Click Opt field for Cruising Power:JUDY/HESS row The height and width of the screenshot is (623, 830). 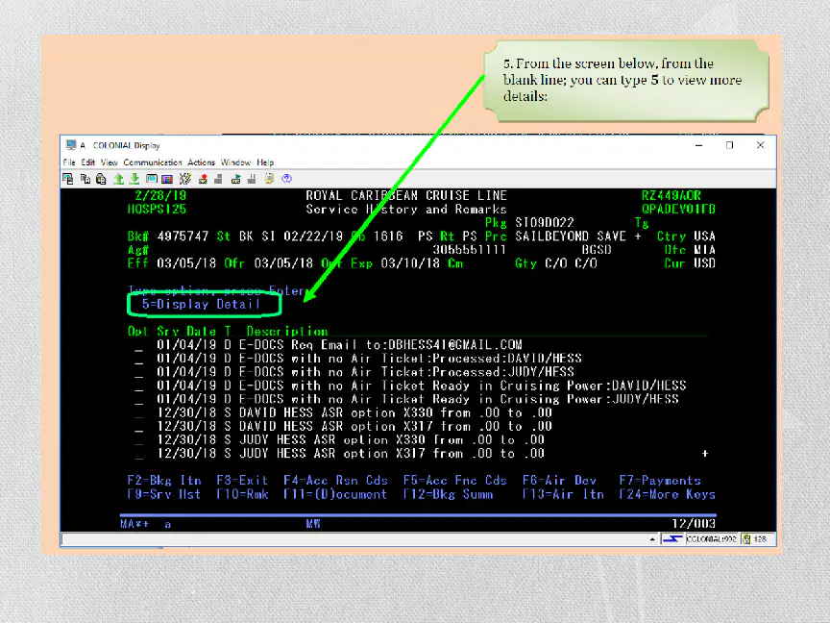138,401
